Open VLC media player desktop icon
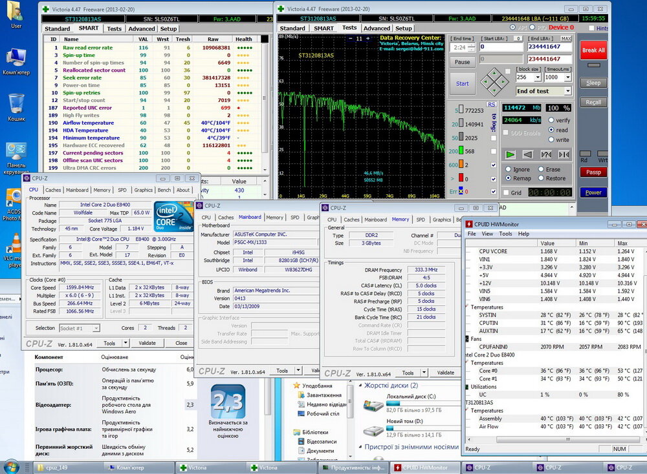The height and width of the screenshot is (474, 647). pyautogui.click(x=16, y=244)
